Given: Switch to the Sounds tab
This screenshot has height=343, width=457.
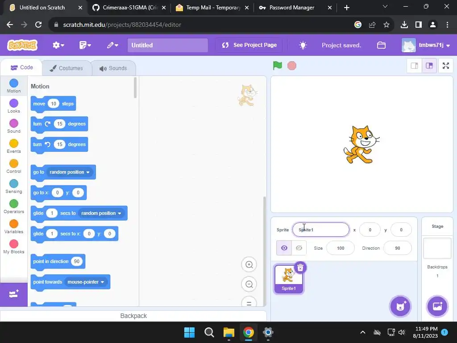Looking at the screenshot, I should 113,68.
